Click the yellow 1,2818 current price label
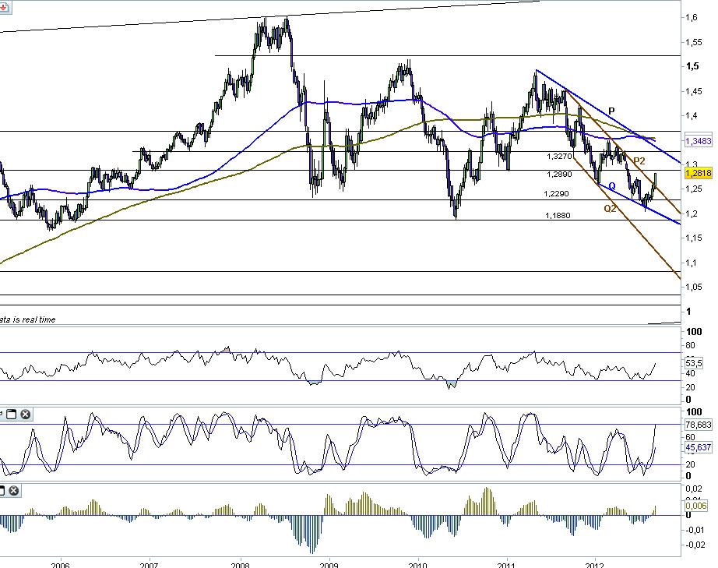This screenshot has height=568, width=718. 699,173
